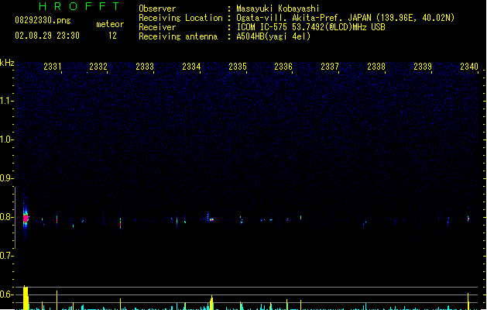487x310 pixels.
Task: Click the Receiver label
Action: point(157,27)
